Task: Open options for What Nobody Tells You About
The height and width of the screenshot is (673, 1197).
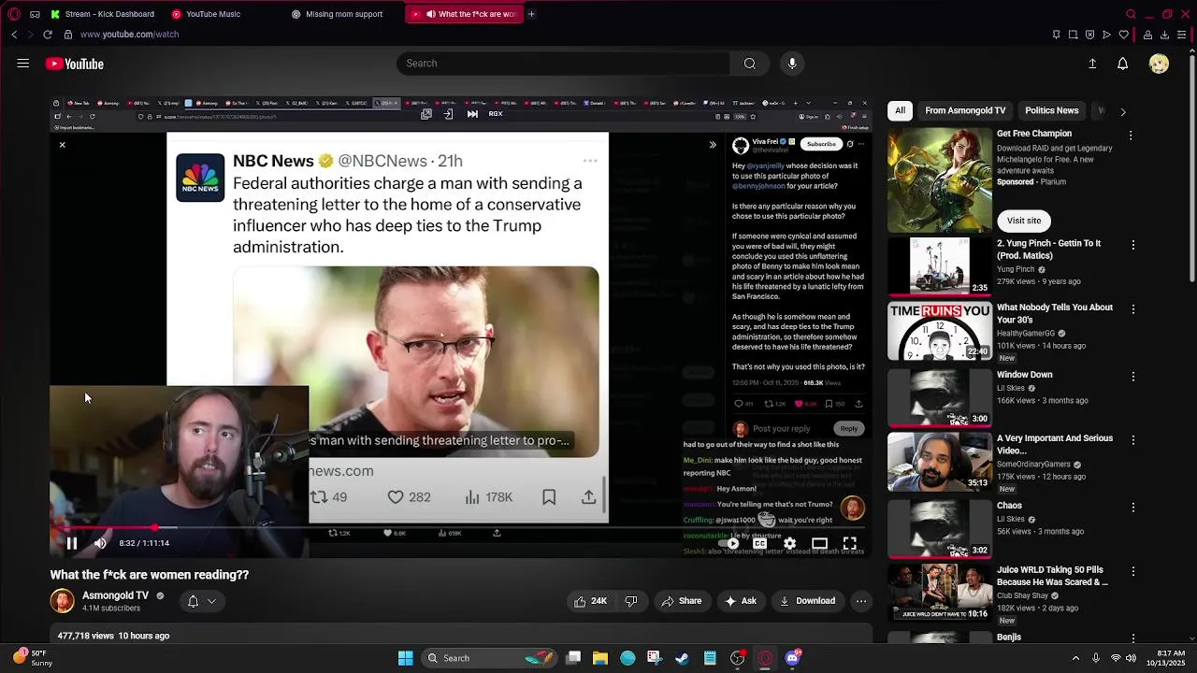Action: click(1133, 309)
